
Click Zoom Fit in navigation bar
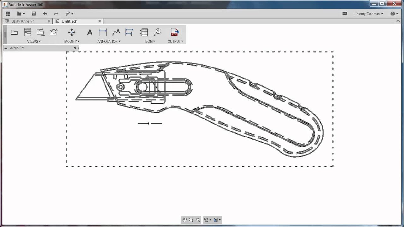tap(198, 220)
